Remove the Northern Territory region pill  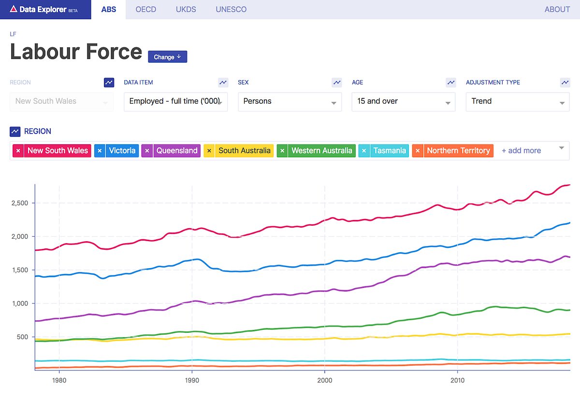pos(418,150)
